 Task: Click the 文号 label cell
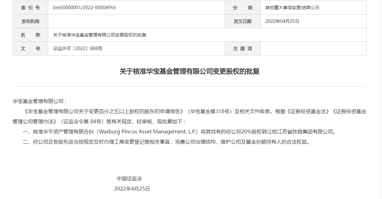point(30,48)
